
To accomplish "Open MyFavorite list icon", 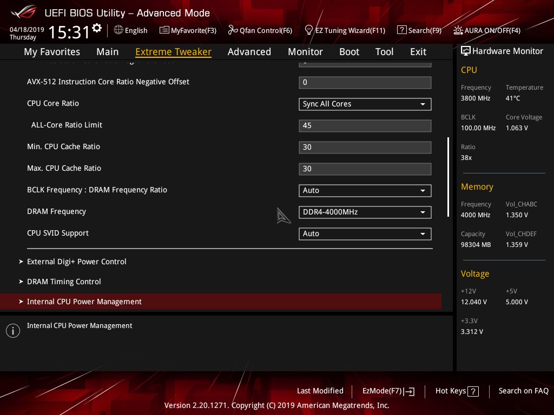I will pyautogui.click(x=164, y=30).
